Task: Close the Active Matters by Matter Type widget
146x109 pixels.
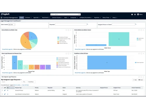Action: 71,30
